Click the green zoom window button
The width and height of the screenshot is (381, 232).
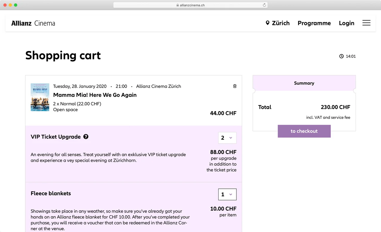click(16, 5)
